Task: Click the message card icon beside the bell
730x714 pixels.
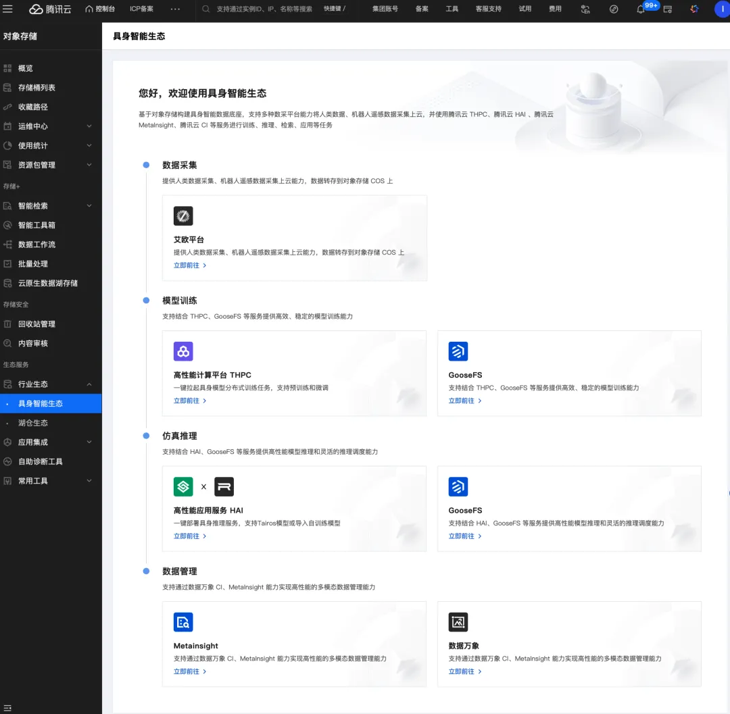Action: pos(668,9)
